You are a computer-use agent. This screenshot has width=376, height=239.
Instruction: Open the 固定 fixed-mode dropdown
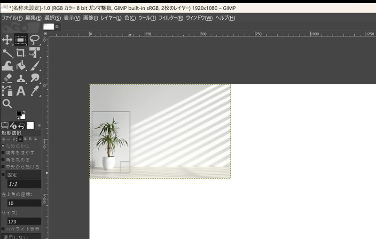(23, 175)
